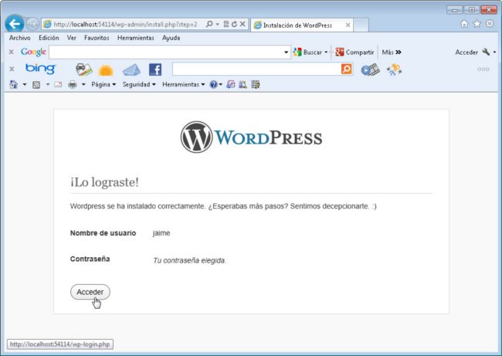The image size is (502, 356).
Task: Close the Google toolbar
Action: 12,52
